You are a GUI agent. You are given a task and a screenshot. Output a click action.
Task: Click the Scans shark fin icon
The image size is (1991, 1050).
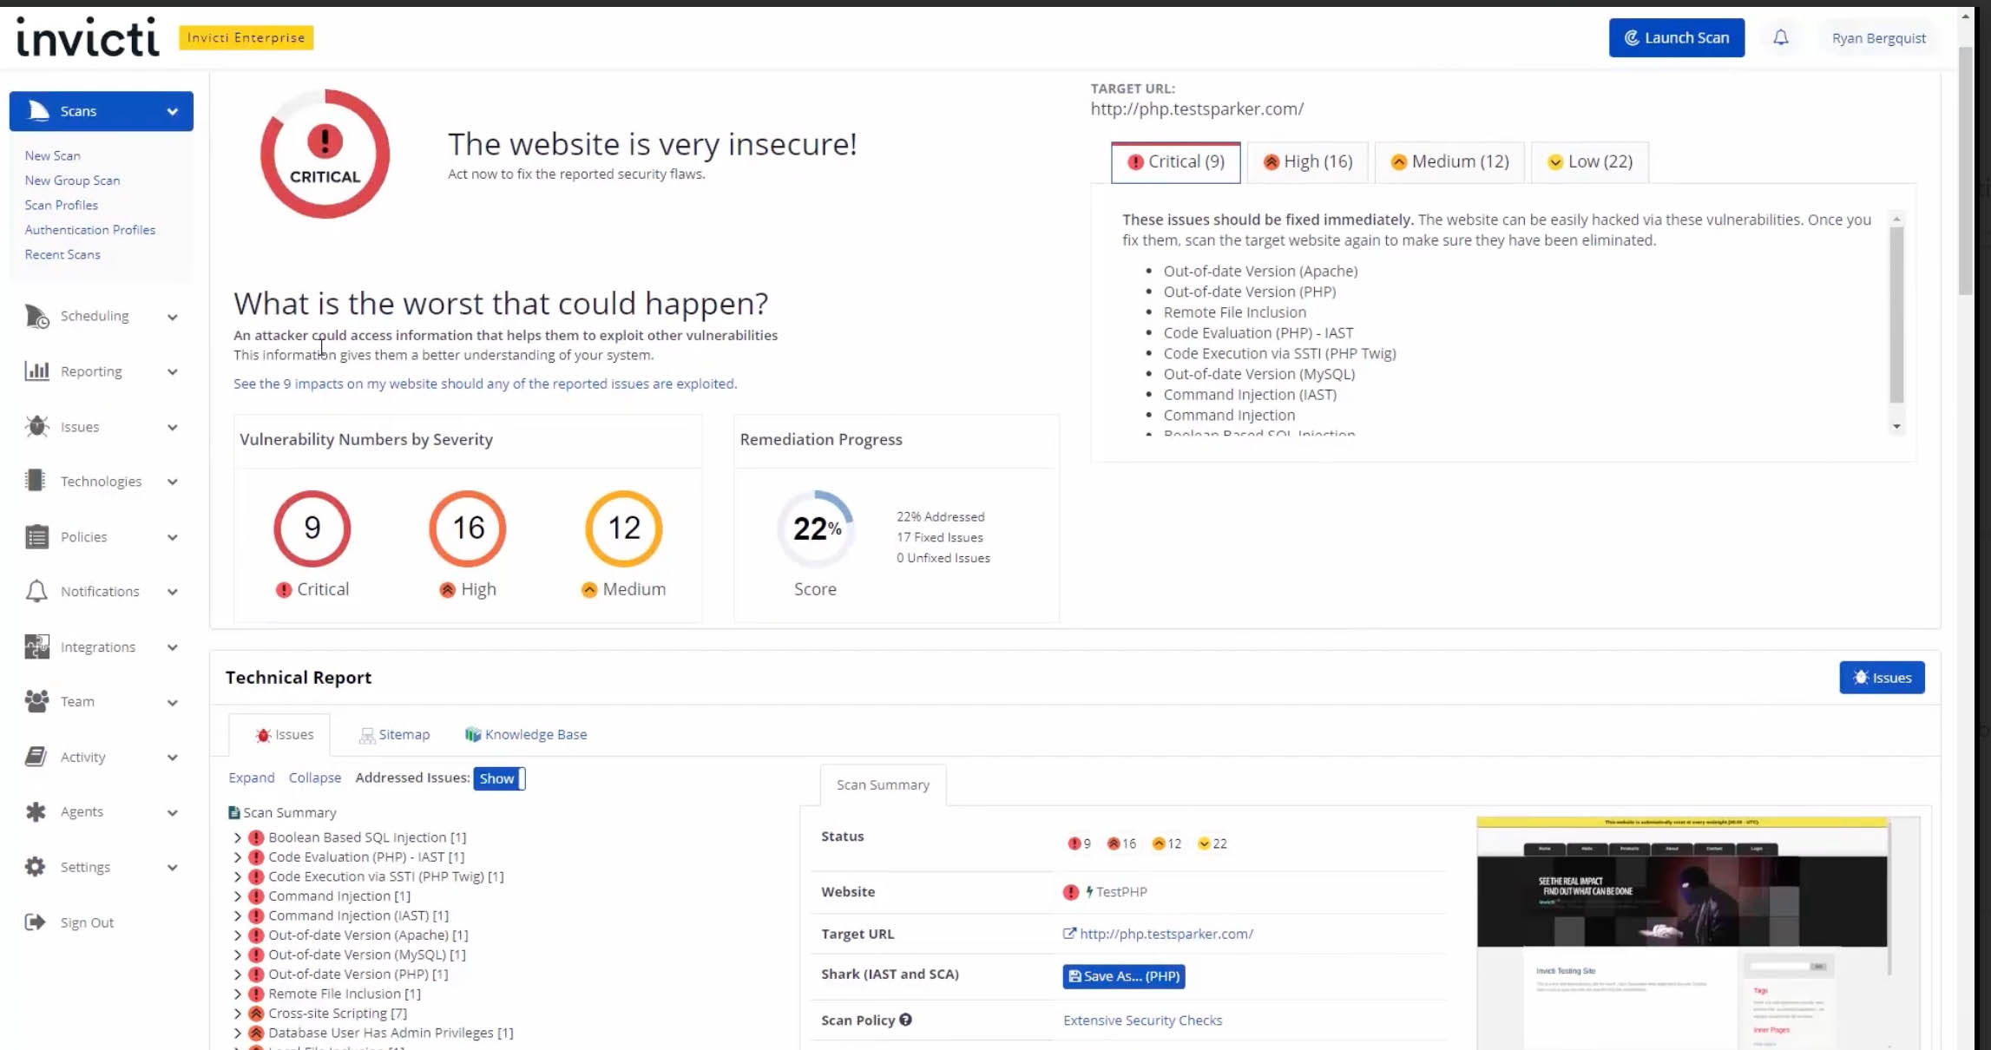click(x=38, y=110)
